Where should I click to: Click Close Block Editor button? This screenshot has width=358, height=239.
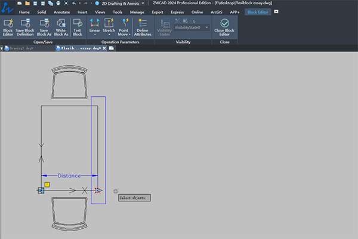coord(224,27)
